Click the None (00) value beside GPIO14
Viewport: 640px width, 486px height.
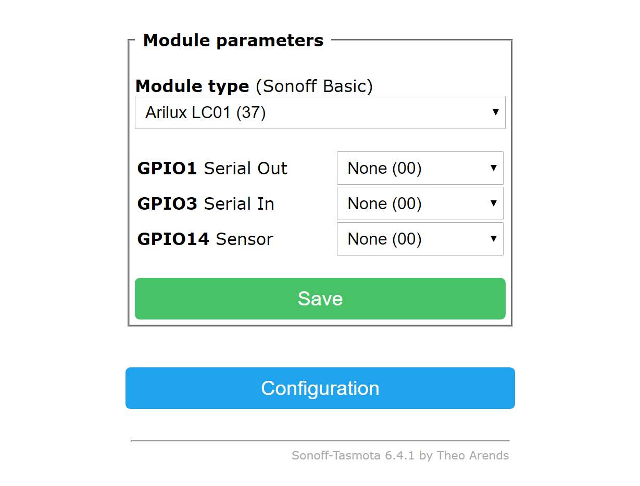384,239
